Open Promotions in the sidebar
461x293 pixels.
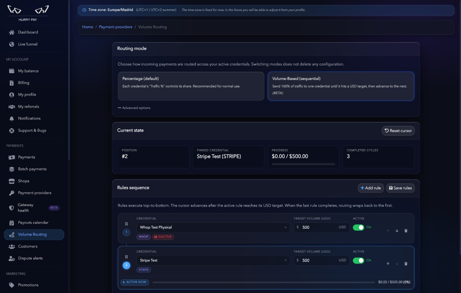coord(34,285)
